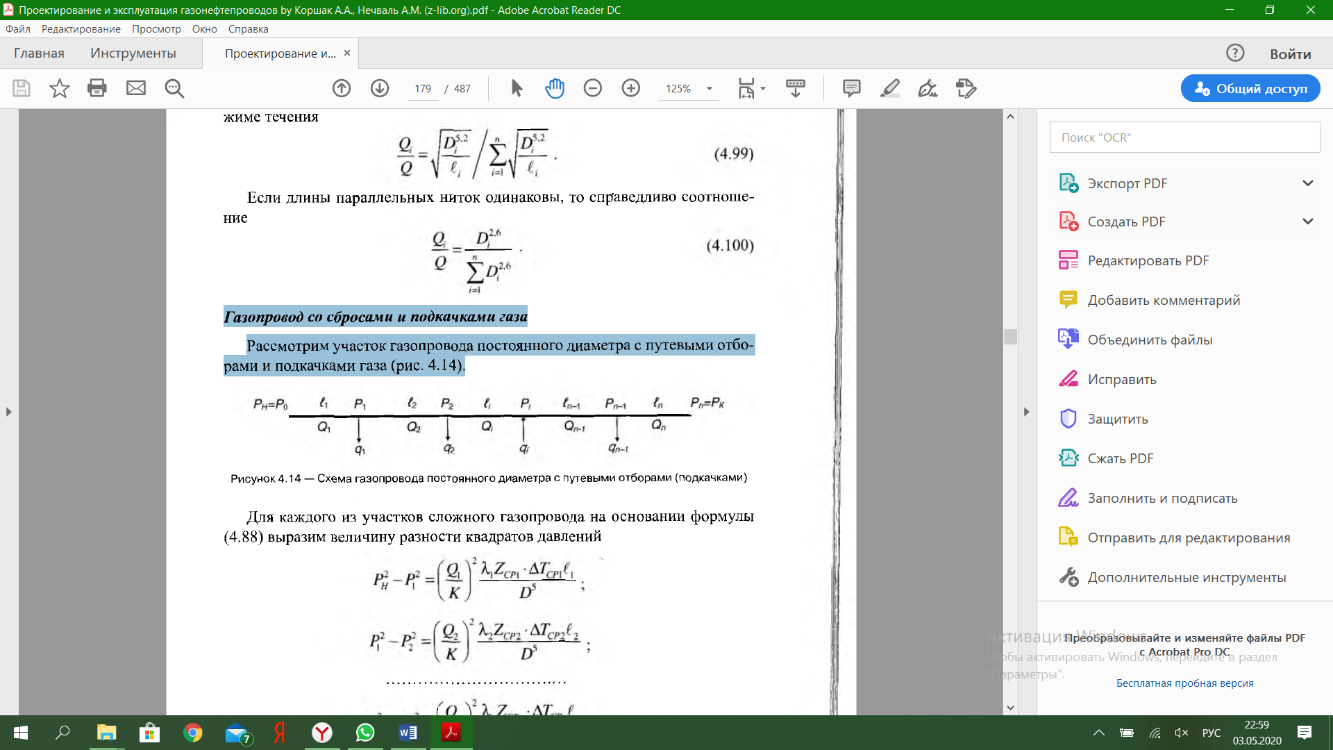Select the highlight text pen tool
The width and height of the screenshot is (1333, 750).
pos(890,88)
